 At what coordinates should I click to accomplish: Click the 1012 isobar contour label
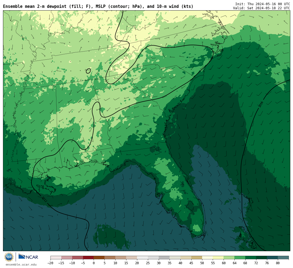tap(44, 199)
